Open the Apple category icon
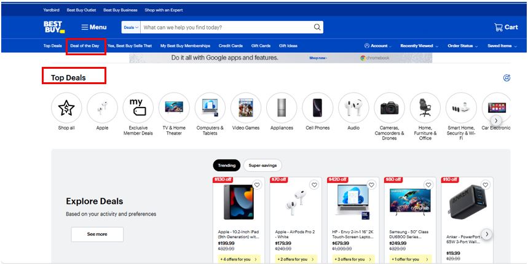The image size is (528, 264). pos(102,109)
